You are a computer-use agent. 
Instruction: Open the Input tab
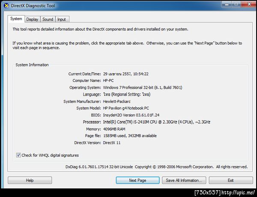click(x=62, y=19)
